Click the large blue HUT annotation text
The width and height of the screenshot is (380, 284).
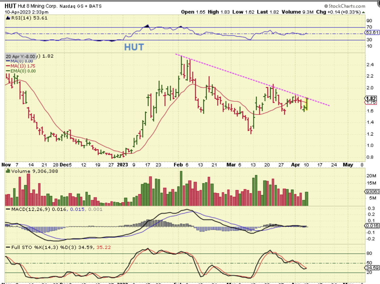coord(134,47)
